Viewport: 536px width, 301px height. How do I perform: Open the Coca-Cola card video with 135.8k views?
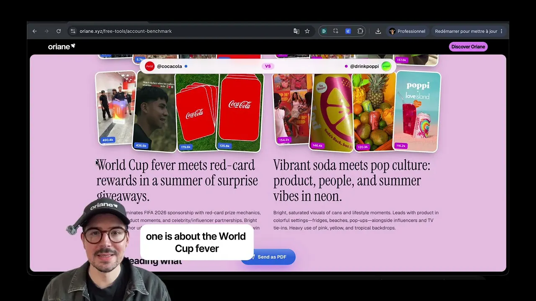(x=240, y=112)
